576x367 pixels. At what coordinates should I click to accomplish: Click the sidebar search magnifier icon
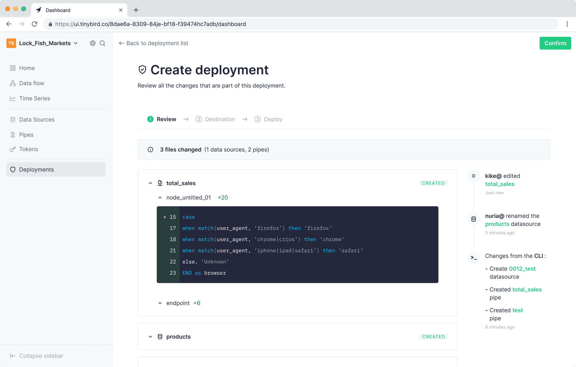click(102, 43)
